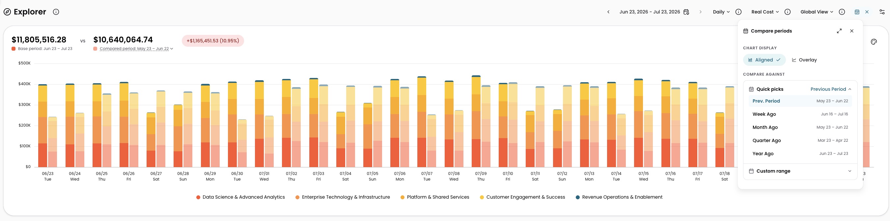This screenshot has height=221, width=890.
Task: Close the Compare periods panel
Action: tap(852, 31)
